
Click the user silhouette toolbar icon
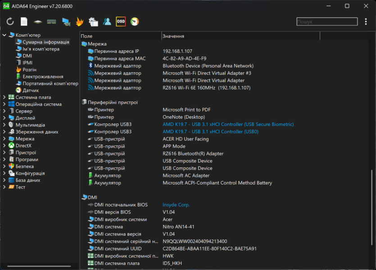[x=107, y=22]
